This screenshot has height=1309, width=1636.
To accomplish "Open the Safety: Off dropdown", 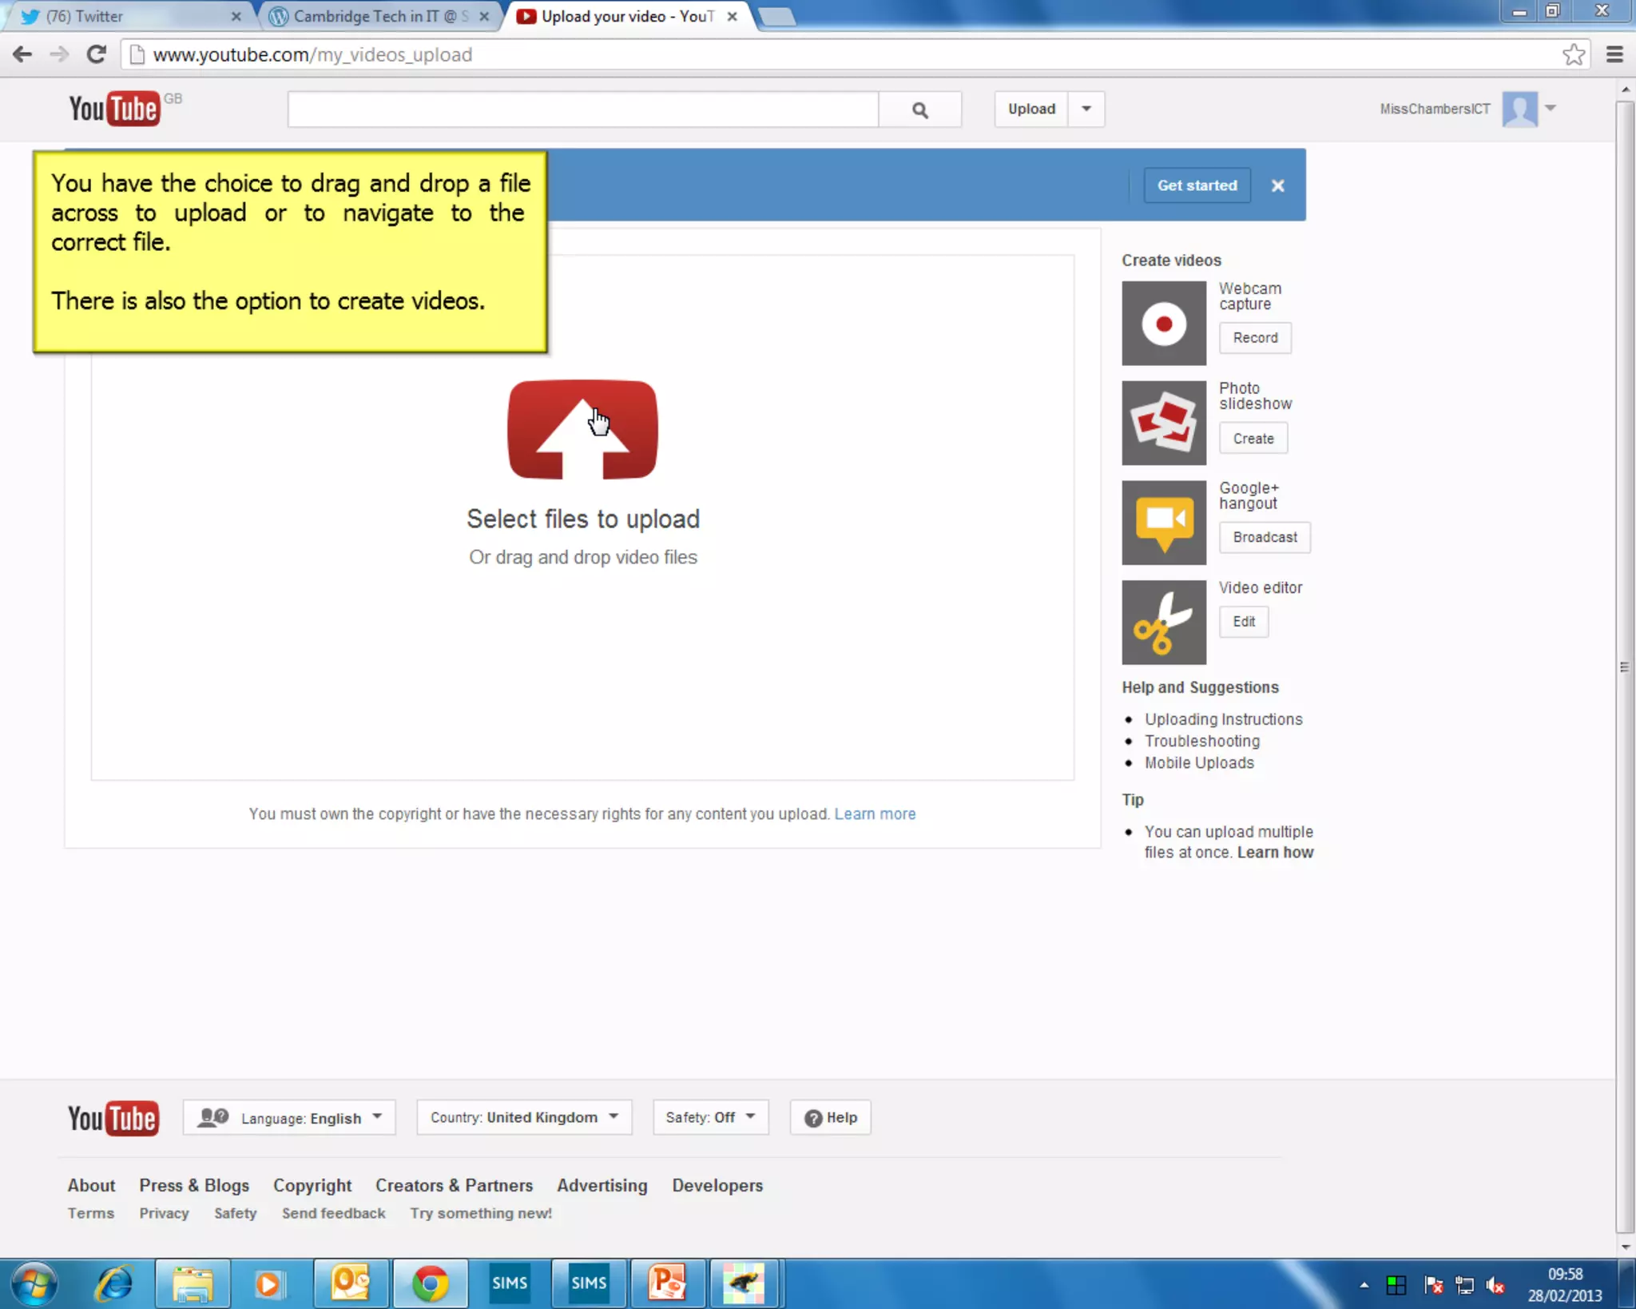I will tap(710, 1118).
